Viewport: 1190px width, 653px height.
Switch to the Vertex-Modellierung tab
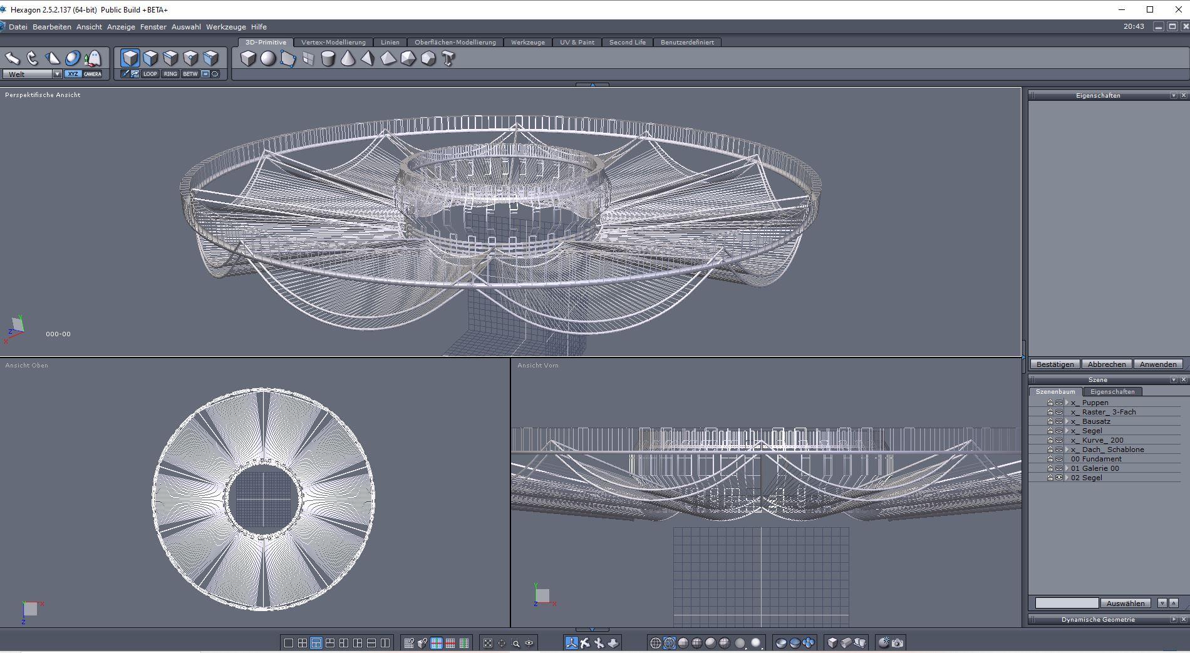[333, 42]
